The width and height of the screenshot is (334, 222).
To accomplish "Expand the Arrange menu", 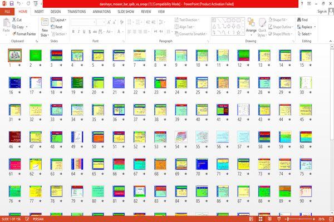I will tap(251, 27).
